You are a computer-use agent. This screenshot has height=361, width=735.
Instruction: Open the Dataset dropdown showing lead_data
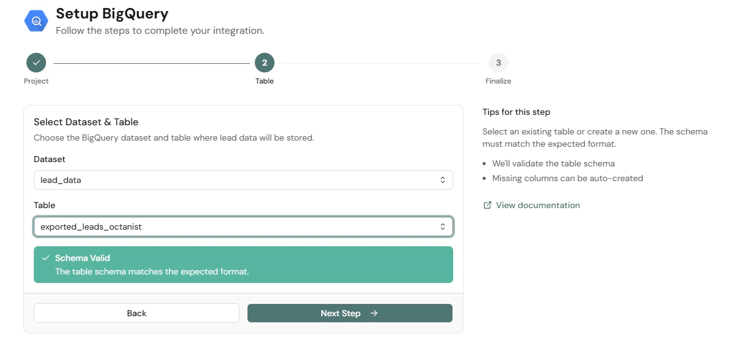243,180
